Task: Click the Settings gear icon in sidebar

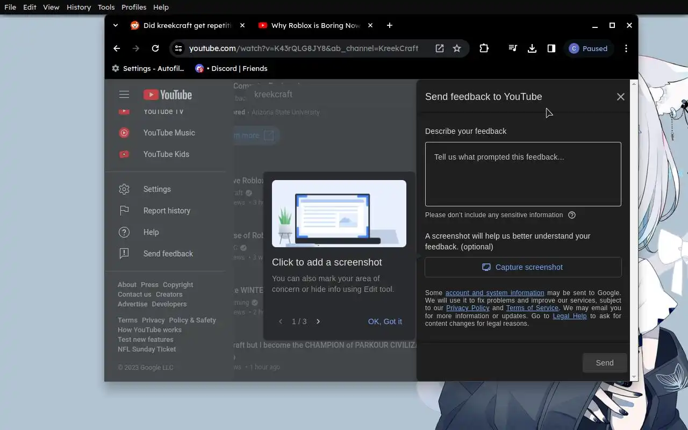Action: tap(124, 189)
